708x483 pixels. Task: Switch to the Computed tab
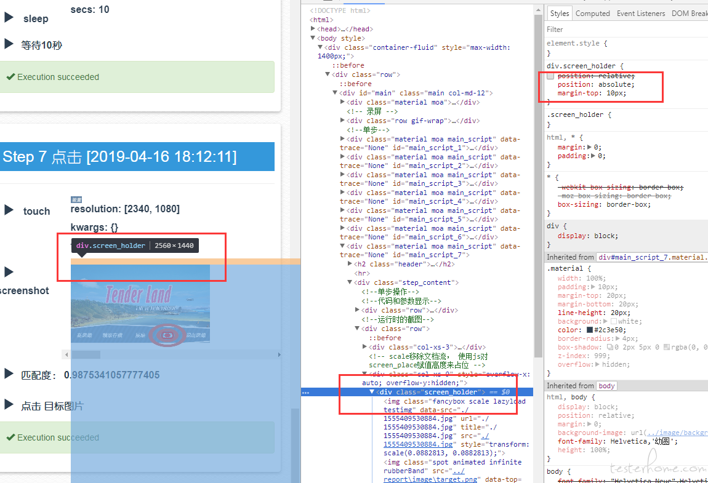(592, 14)
